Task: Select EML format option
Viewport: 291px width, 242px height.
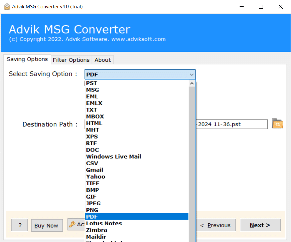Action: tap(137, 96)
